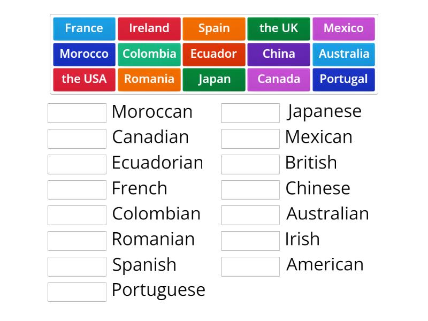Select the China tile
Viewport: 428px width, 321px height.
coord(278,53)
